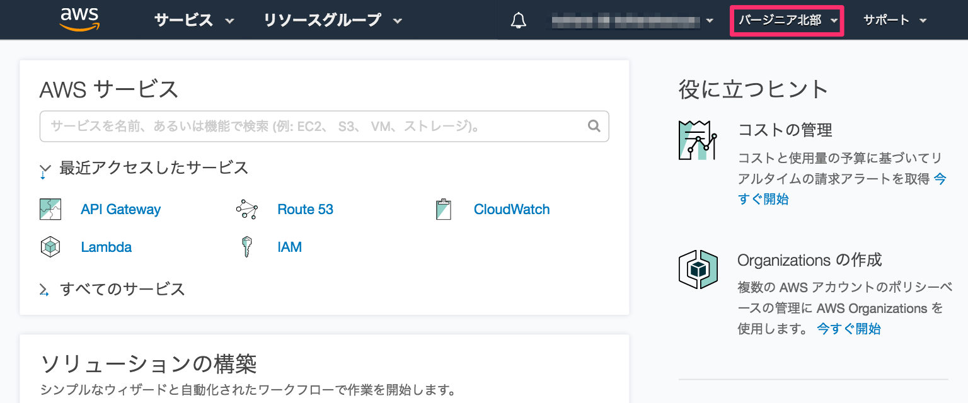Click the Organizations hexagon icon
The image size is (968, 403).
(698, 270)
